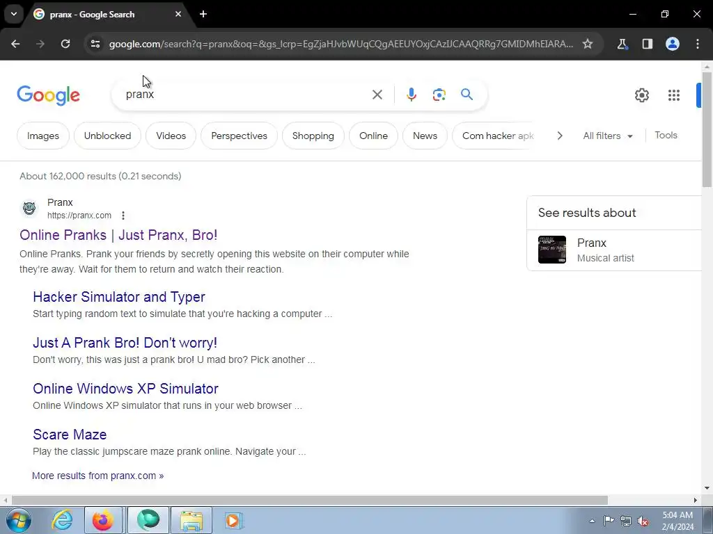
Task: Open Online Pranks | Just Pranx, Bro! link
Action: pos(118,235)
